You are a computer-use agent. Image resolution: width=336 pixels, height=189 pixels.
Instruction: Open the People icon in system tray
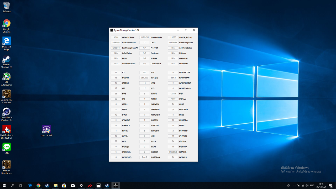click(288, 185)
